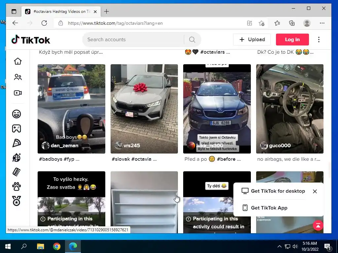The image size is (338, 253).
Task: Close the #octaviars Hashtag Videos tab
Action: (95, 12)
